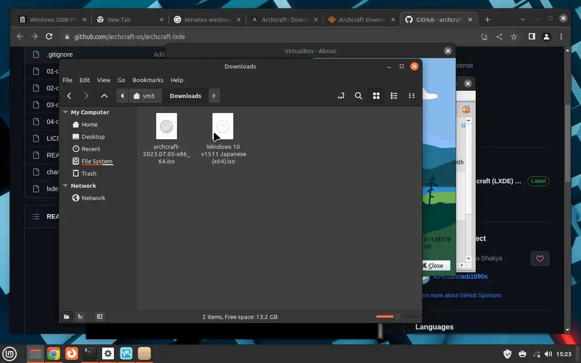This screenshot has width=581, height=363.
Task: Adjust the icon zoom slider
Action: click(x=397, y=316)
